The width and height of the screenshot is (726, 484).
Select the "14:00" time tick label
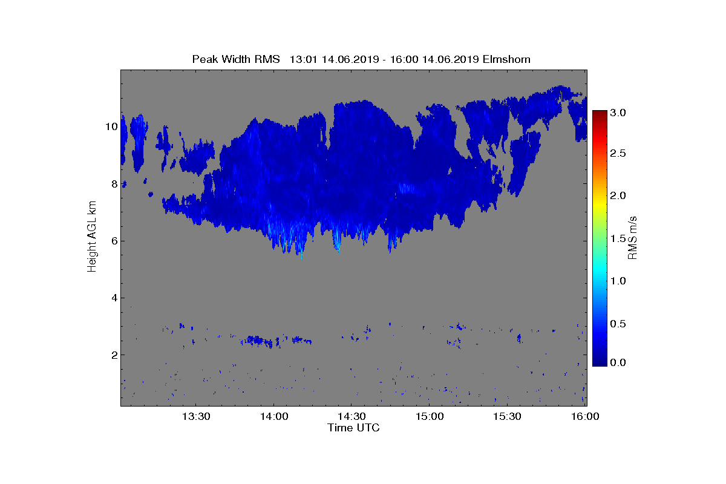(x=273, y=416)
